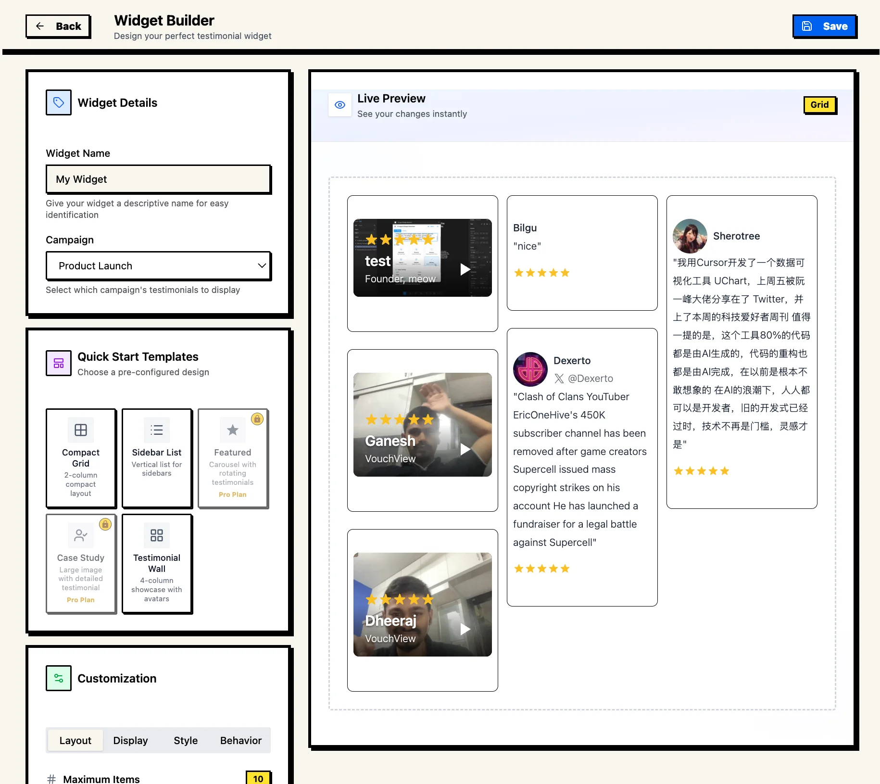This screenshot has height=784, width=880.
Task: Pick the Testimonial Wall template
Action: pyautogui.click(x=157, y=564)
